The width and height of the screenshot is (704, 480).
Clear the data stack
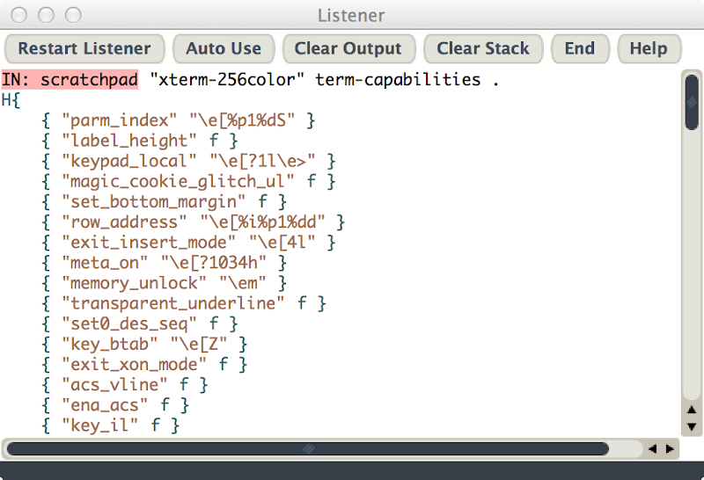click(x=483, y=48)
